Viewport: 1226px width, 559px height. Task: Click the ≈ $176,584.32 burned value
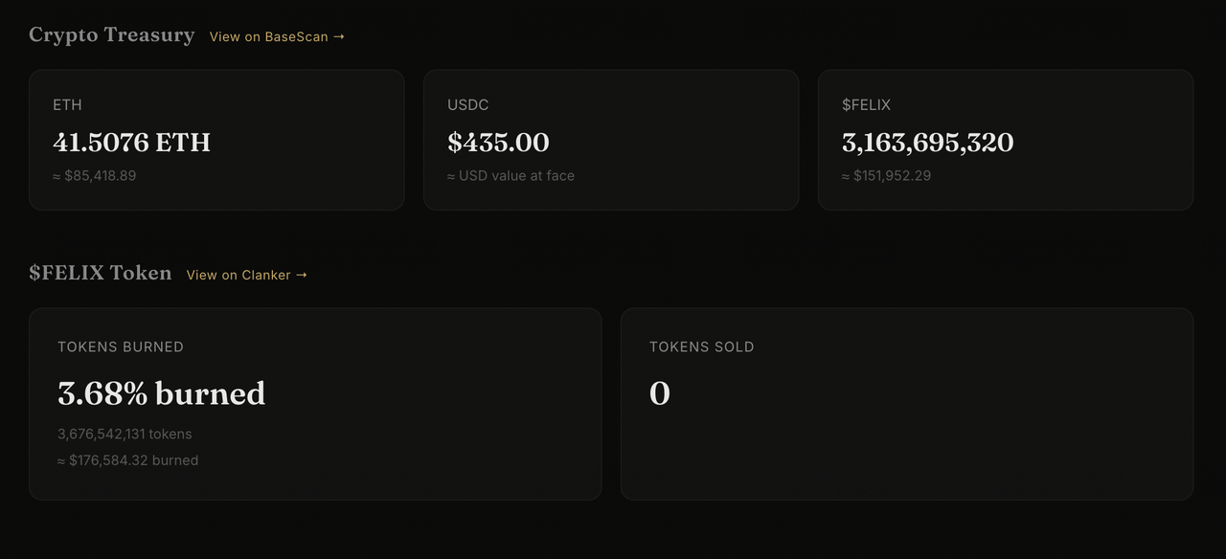[x=127, y=460]
